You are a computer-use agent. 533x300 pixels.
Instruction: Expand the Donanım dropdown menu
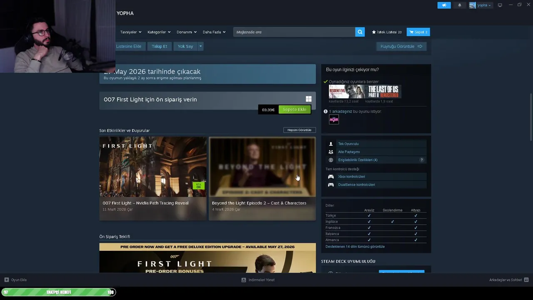(187, 32)
